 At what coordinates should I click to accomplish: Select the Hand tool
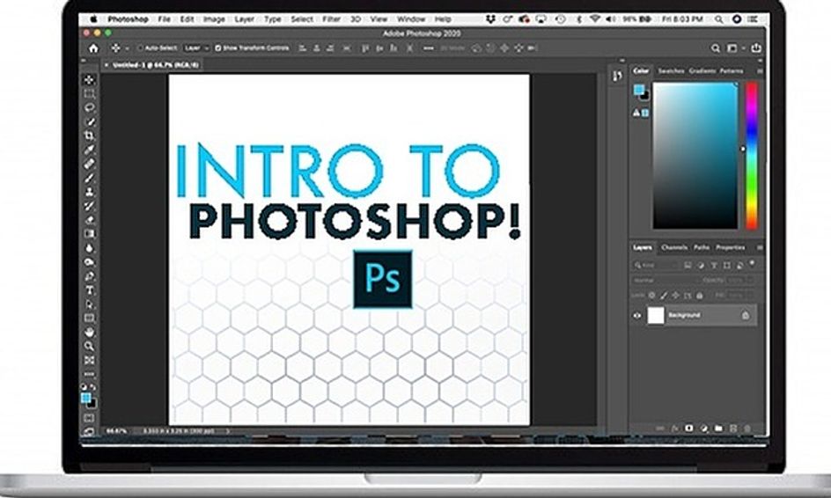pyautogui.click(x=89, y=333)
